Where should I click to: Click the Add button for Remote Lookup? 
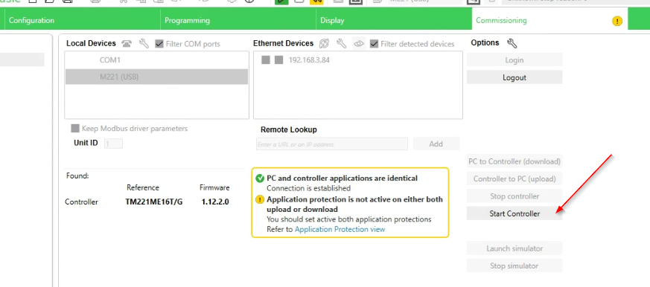[x=436, y=143]
